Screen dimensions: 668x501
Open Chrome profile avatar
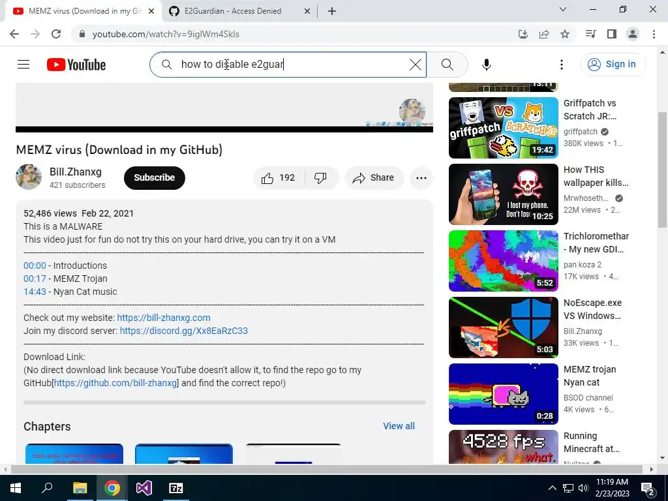click(633, 34)
